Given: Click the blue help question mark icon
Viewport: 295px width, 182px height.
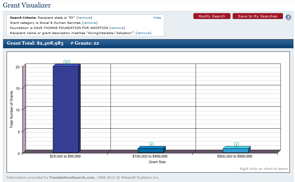Looking at the screenshot, I should coord(288,17).
